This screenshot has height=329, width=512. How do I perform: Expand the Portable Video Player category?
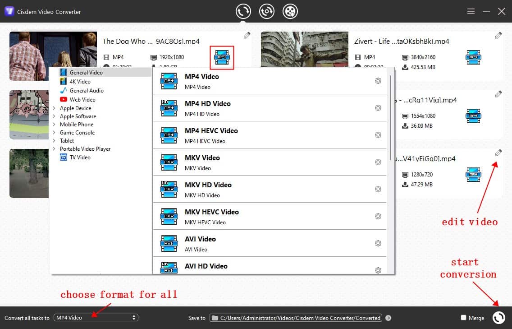coord(54,149)
